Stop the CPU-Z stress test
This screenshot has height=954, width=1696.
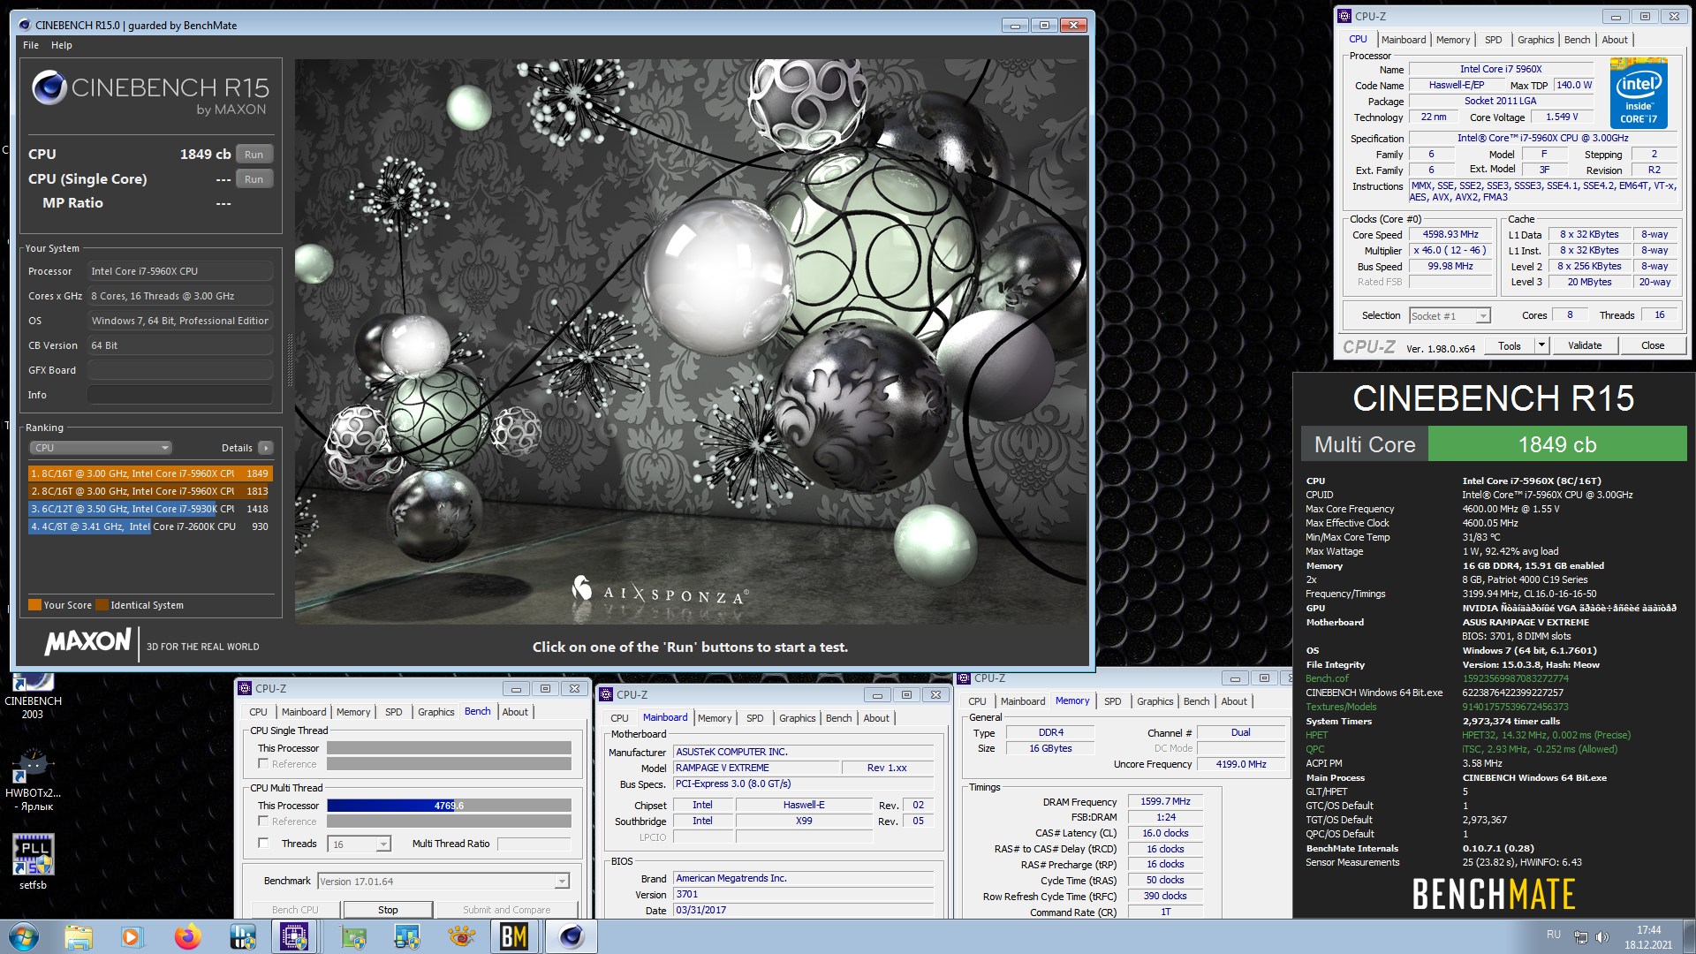coord(388,910)
